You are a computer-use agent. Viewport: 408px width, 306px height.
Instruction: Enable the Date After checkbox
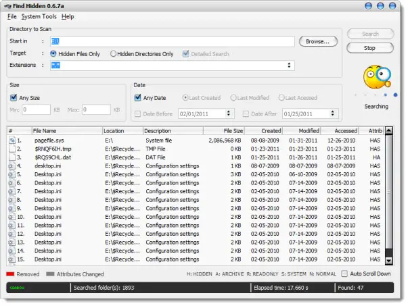[x=246, y=113]
